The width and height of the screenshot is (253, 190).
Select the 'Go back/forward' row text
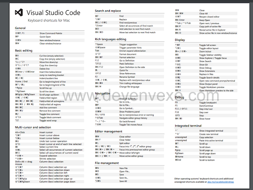tap(127, 121)
